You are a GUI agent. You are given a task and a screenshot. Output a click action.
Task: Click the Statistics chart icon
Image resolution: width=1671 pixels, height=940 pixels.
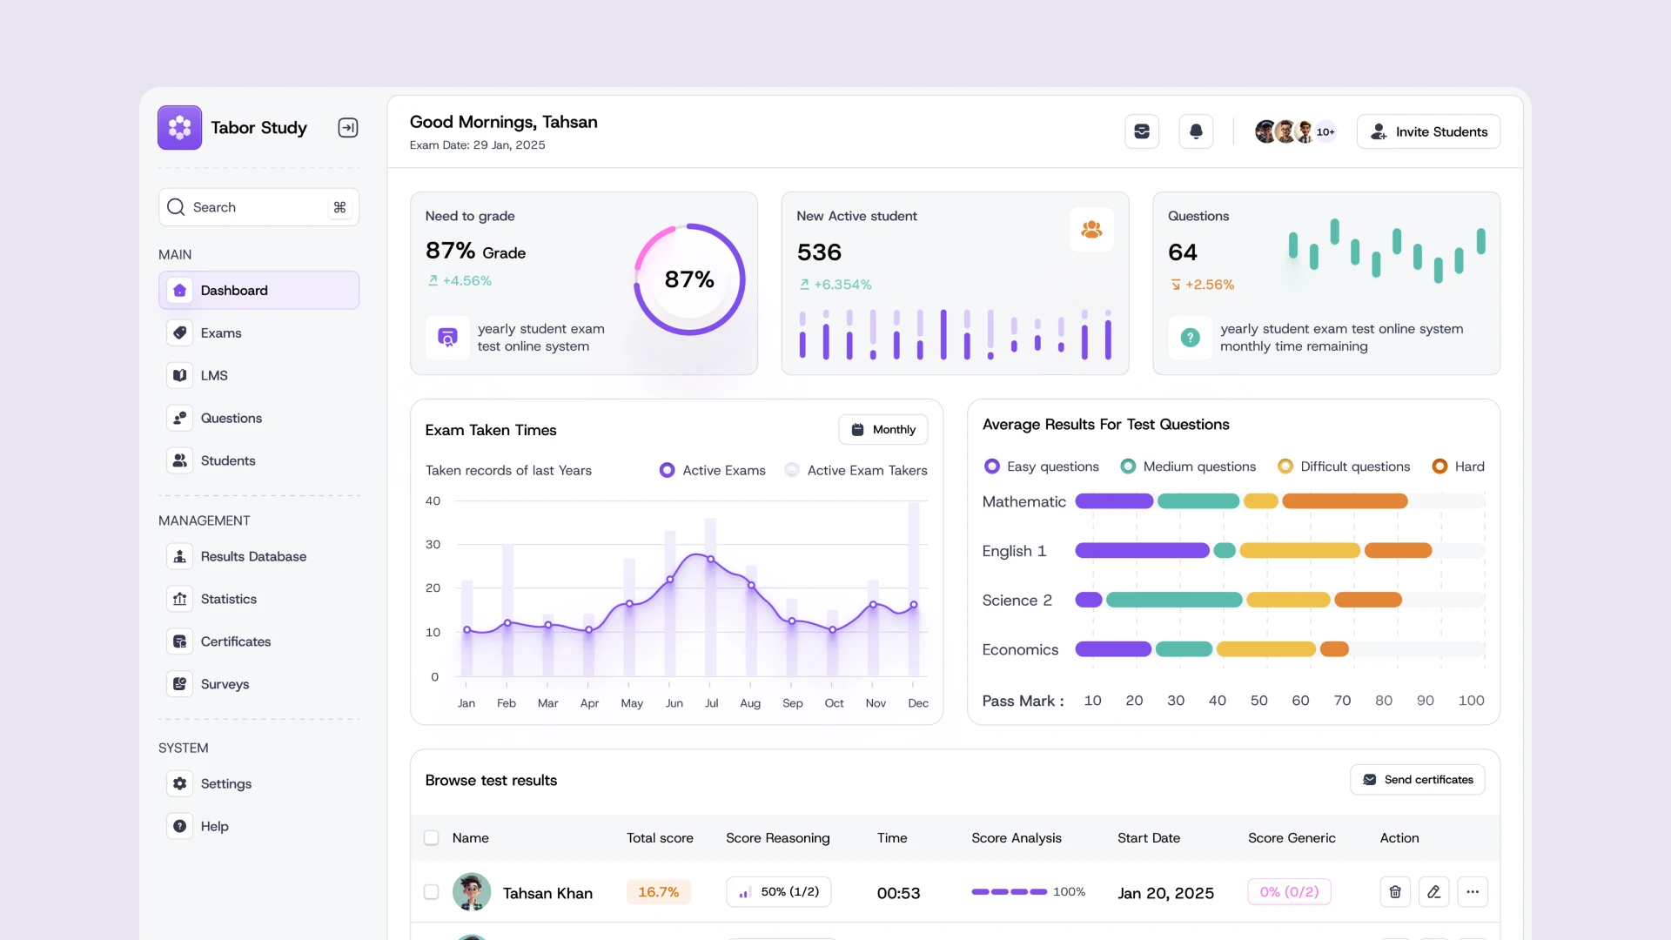tap(179, 600)
